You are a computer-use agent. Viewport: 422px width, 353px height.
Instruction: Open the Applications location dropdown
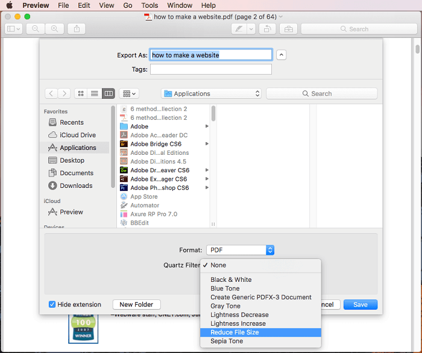click(211, 93)
